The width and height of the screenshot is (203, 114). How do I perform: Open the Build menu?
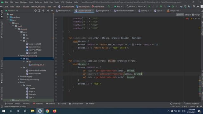coord(46,2)
